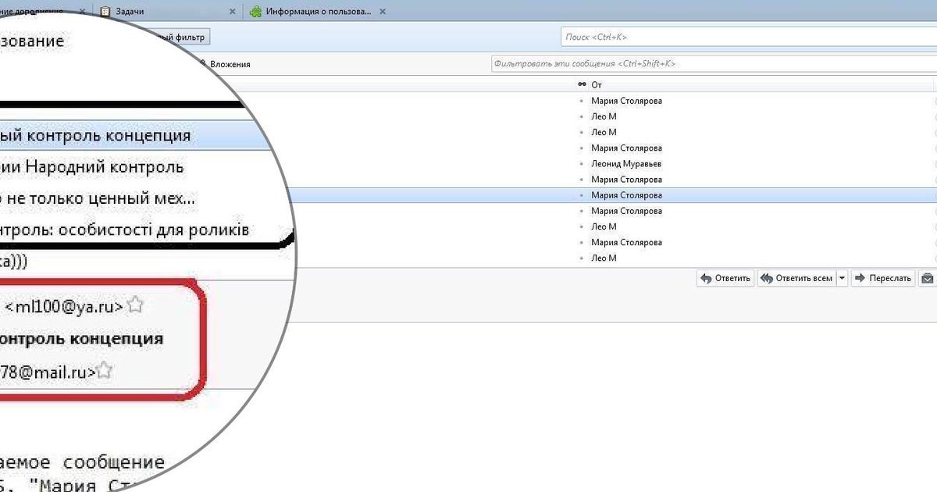
Task: Star the mail.ru recipient address
Action: pos(105,372)
